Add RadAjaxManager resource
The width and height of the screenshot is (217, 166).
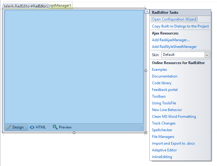pyautogui.click(x=171, y=40)
